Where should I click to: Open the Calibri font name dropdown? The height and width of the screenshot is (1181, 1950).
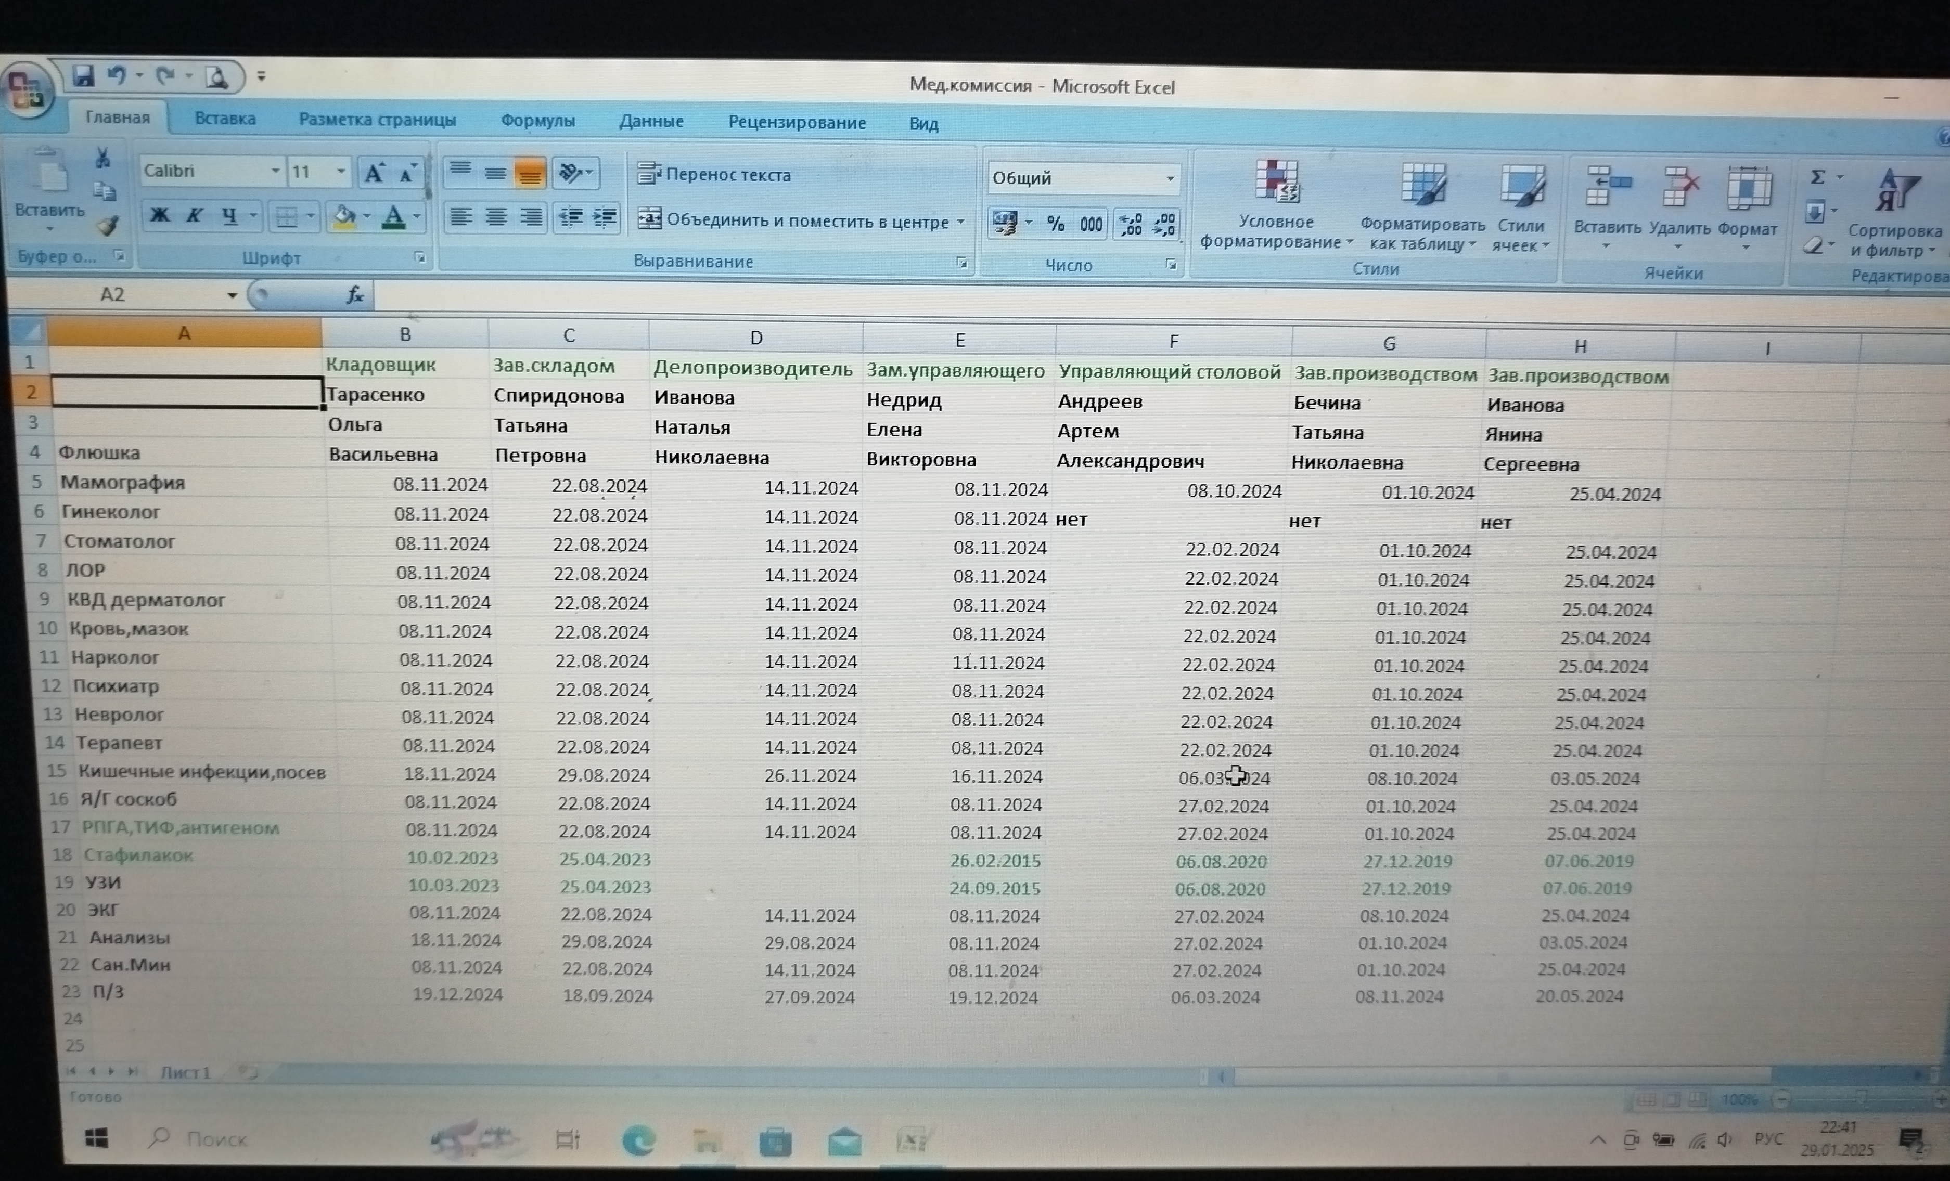(275, 171)
